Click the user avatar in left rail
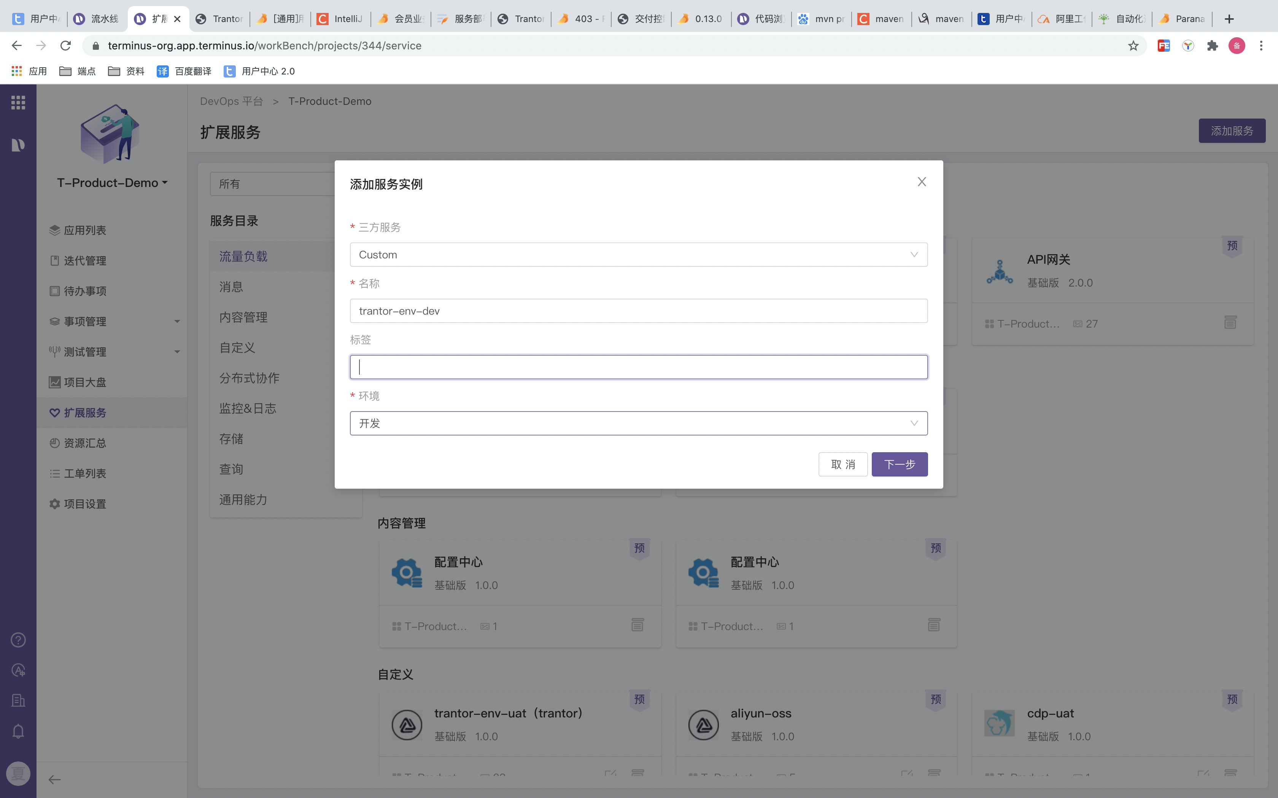The height and width of the screenshot is (798, 1278). pos(18,774)
